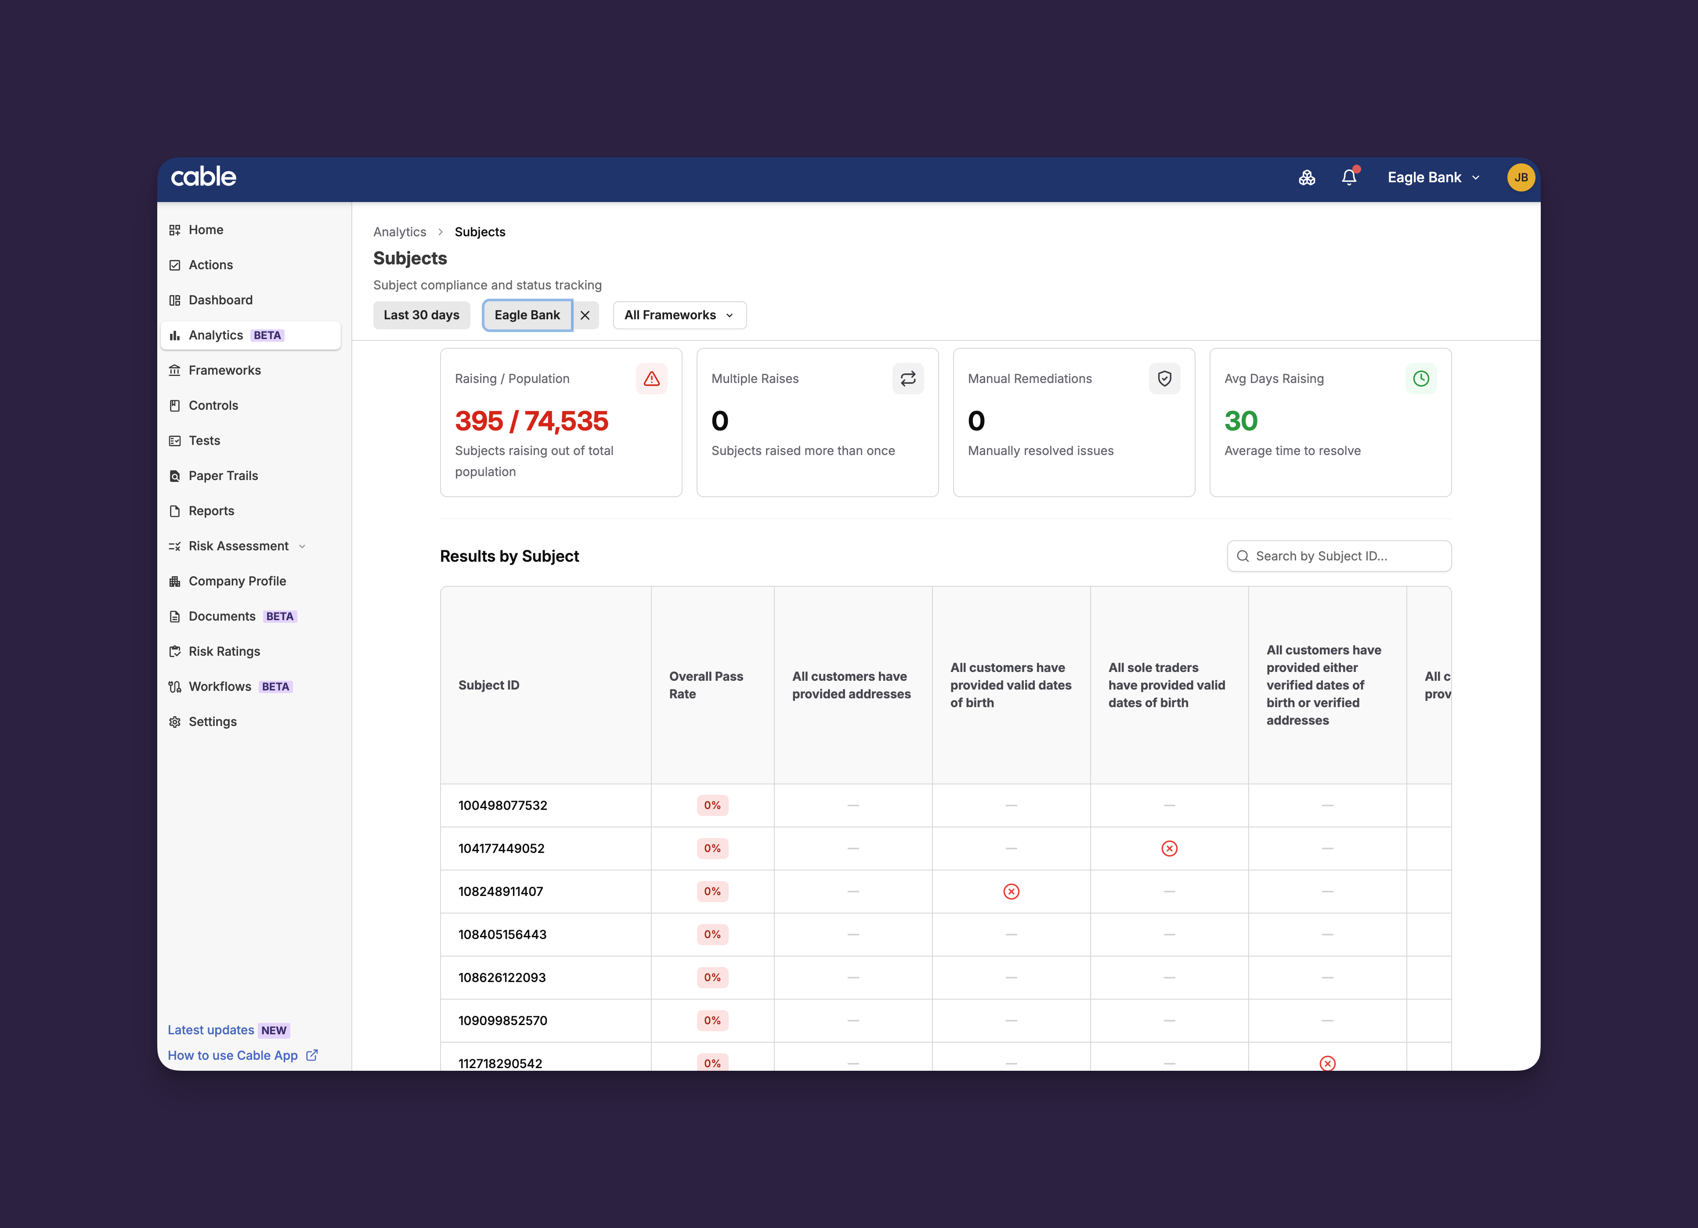This screenshot has width=1698, height=1228.
Task: Click failed icon in row 108248911407
Action: click(1011, 891)
